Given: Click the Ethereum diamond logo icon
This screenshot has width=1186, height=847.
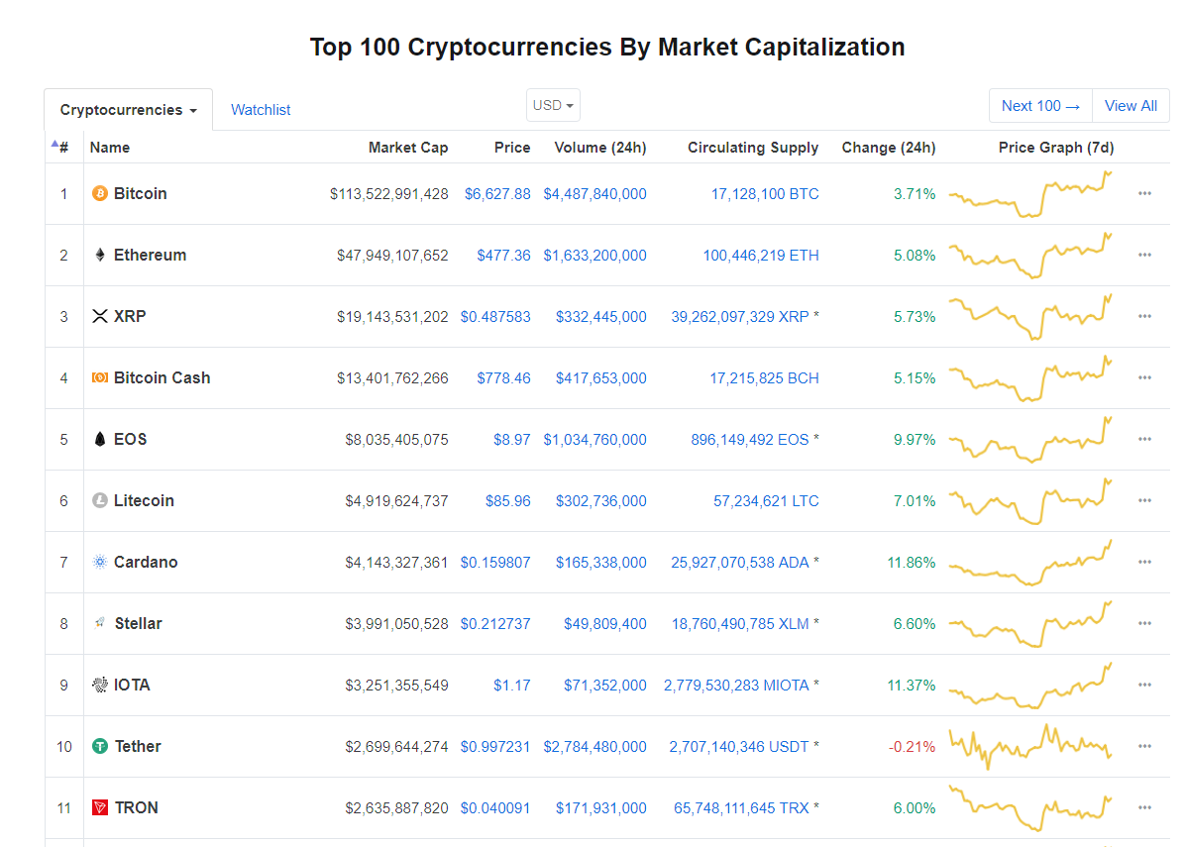Looking at the screenshot, I should (x=99, y=256).
